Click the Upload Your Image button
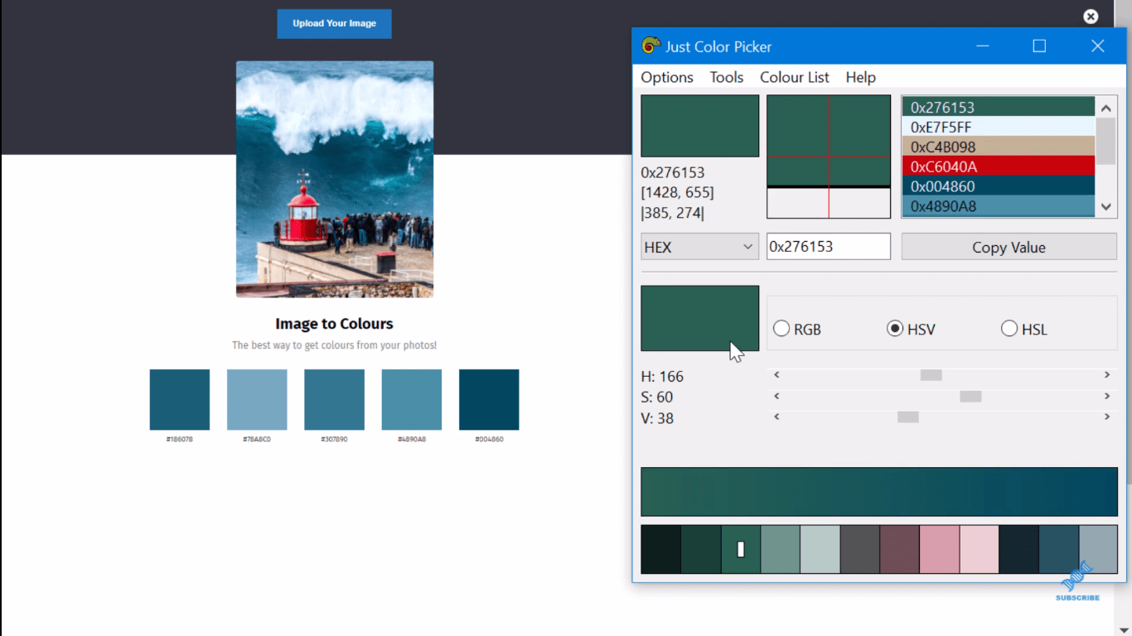 tap(334, 23)
